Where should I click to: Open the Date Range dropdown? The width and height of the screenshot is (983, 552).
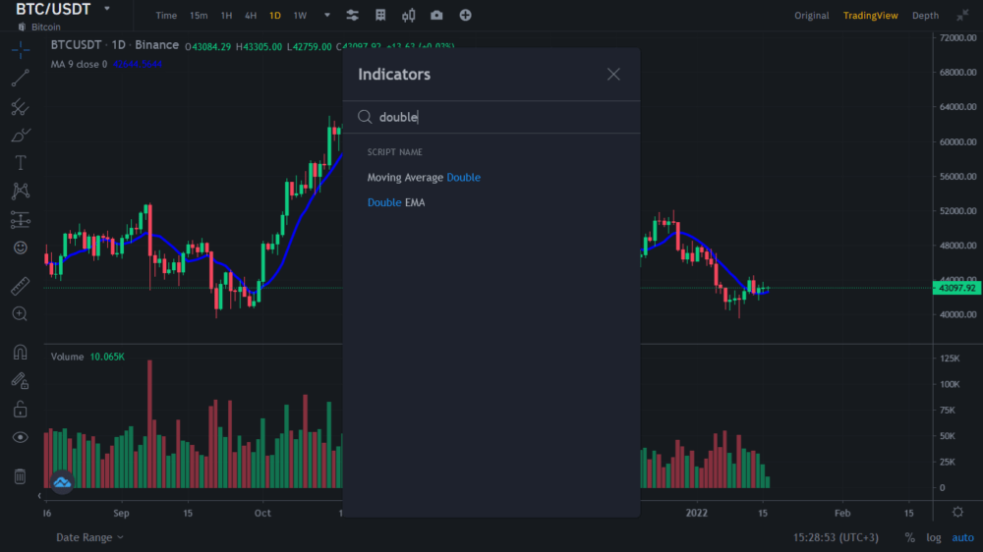coord(89,537)
